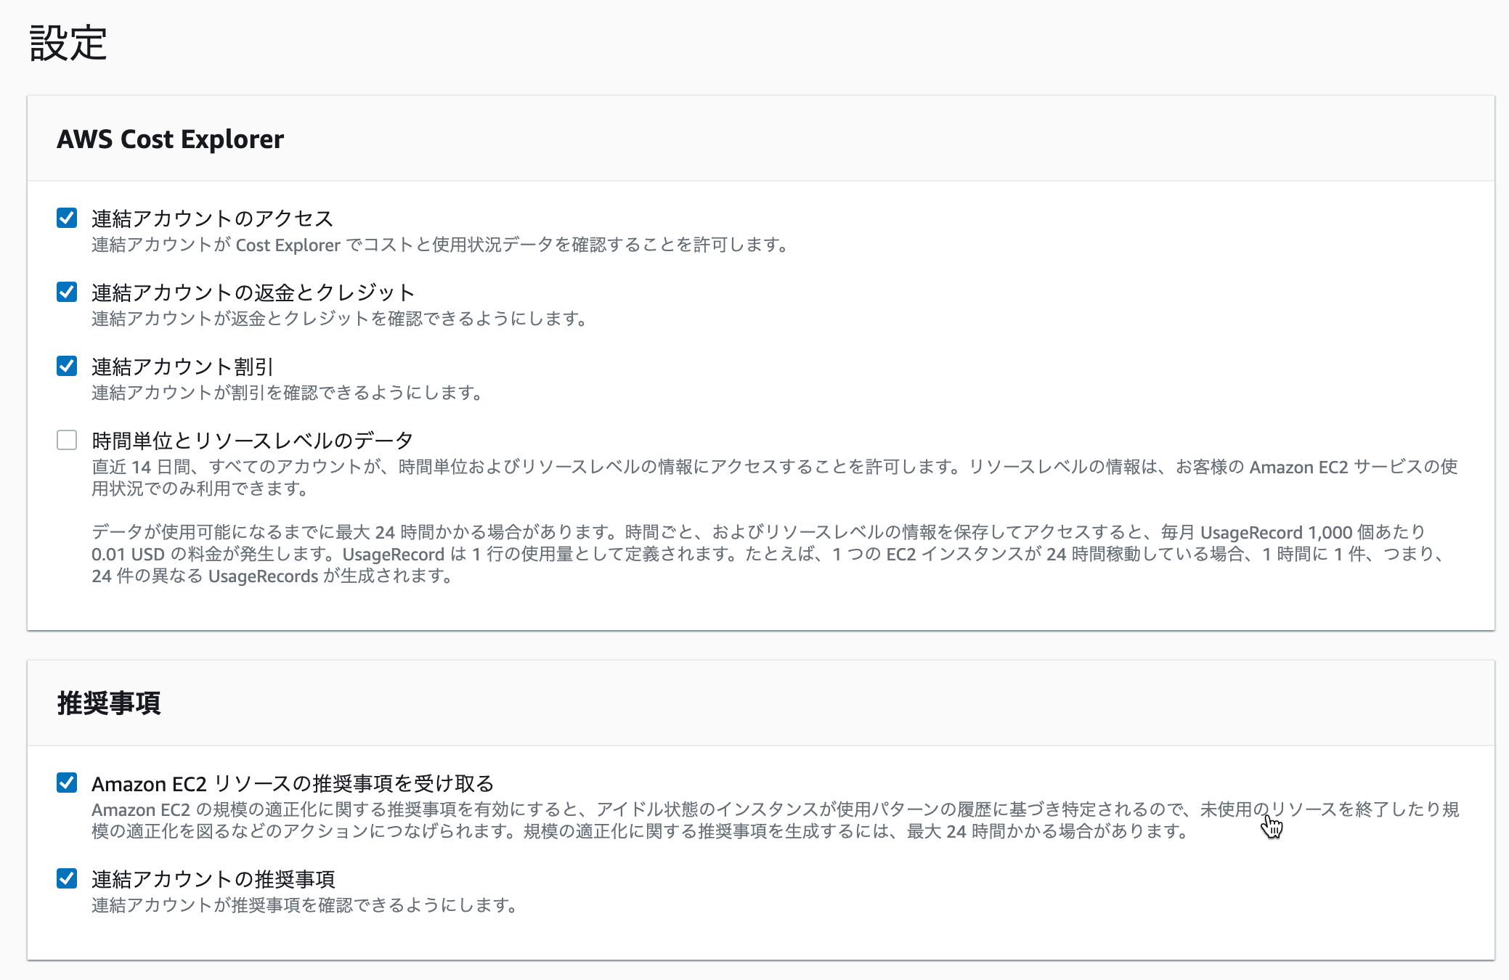
Task: Uncheck the 連結アカウントのアクセス checkbox
Action: [x=67, y=218]
